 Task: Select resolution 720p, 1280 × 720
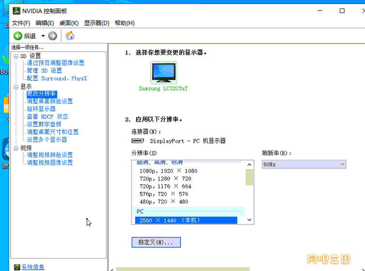pyautogui.click(x=165, y=179)
